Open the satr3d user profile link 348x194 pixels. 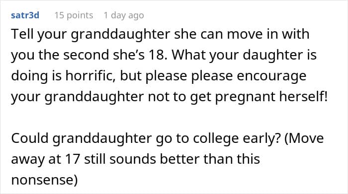tap(25, 15)
